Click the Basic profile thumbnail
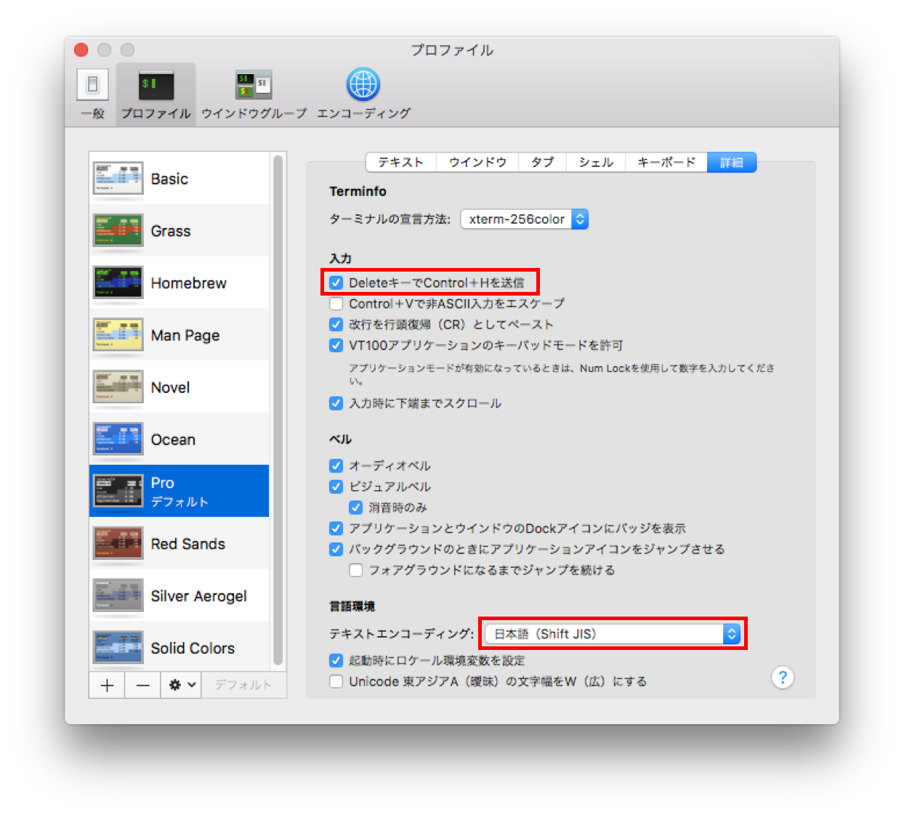904x817 pixels. pyautogui.click(x=118, y=179)
